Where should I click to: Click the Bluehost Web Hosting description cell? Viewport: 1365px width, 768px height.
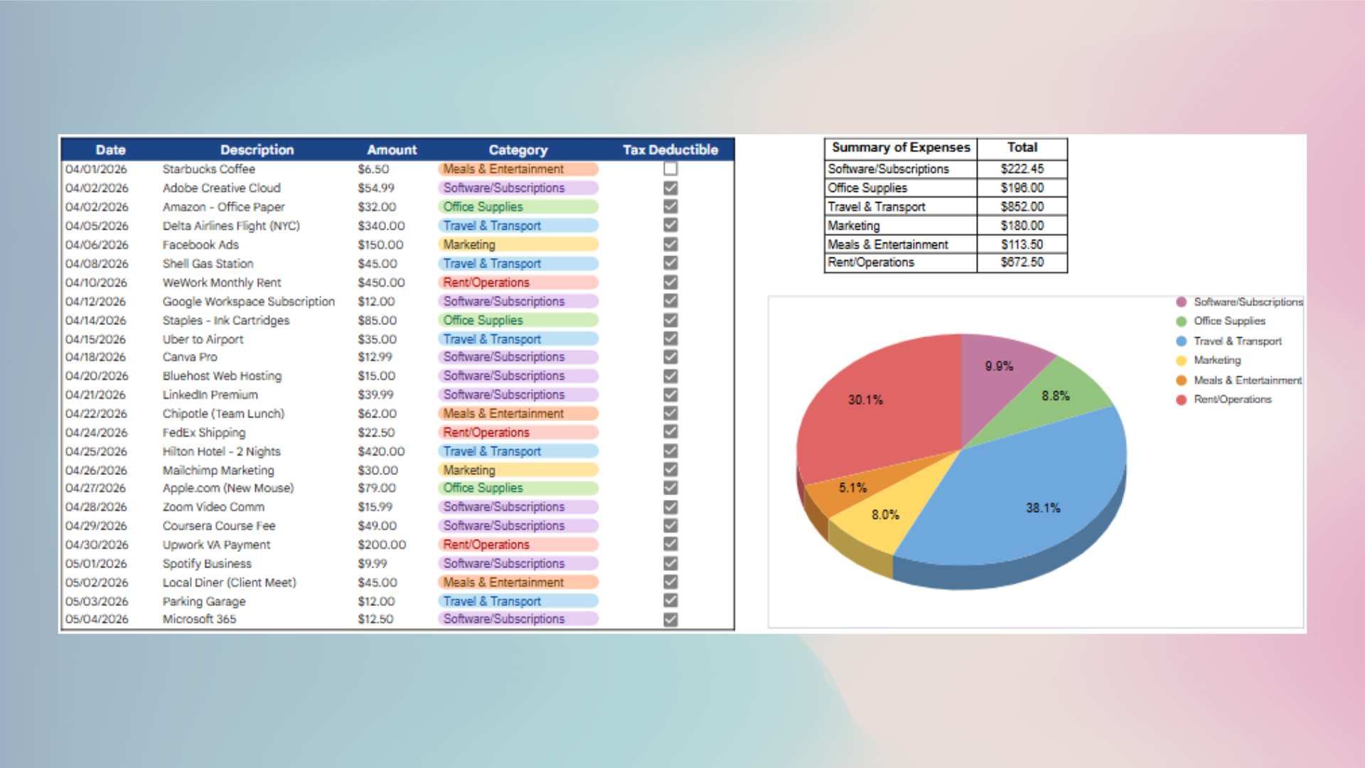pos(222,376)
